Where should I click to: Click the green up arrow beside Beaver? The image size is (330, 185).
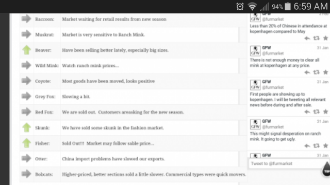26,50
